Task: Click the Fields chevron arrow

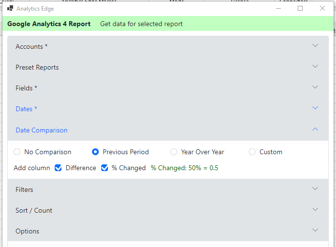Action: pyautogui.click(x=315, y=87)
